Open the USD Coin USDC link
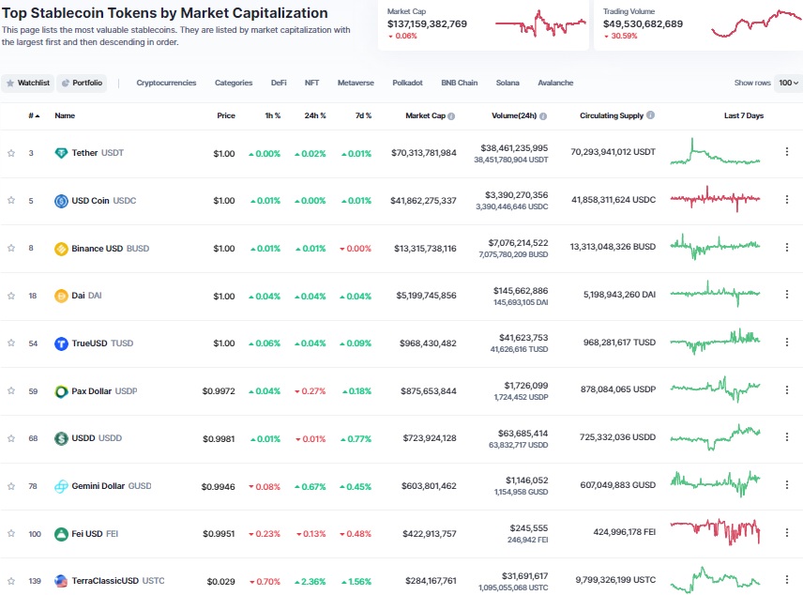803x595 pixels. pyautogui.click(x=104, y=201)
